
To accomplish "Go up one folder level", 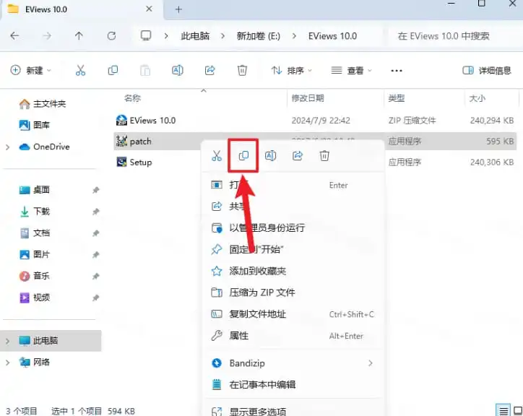I will click(x=79, y=35).
